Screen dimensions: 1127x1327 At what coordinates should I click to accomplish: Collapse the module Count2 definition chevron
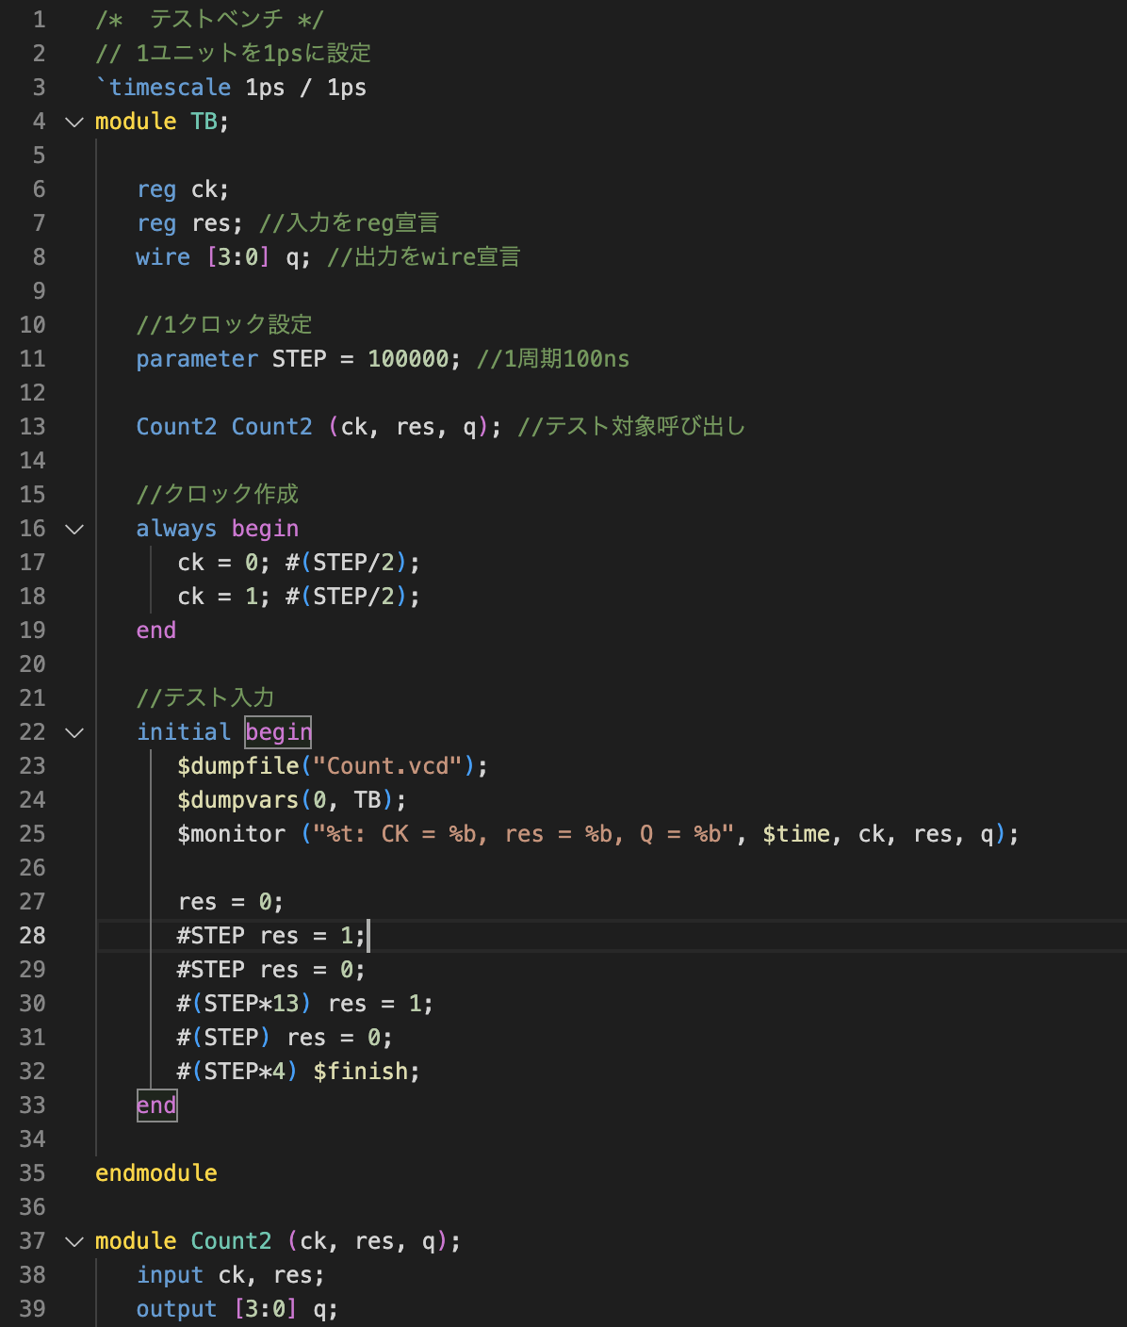pos(74,1241)
